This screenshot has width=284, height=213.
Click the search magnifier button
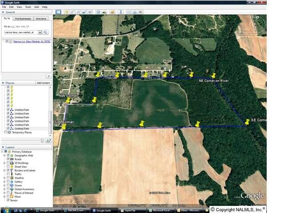[46, 32]
